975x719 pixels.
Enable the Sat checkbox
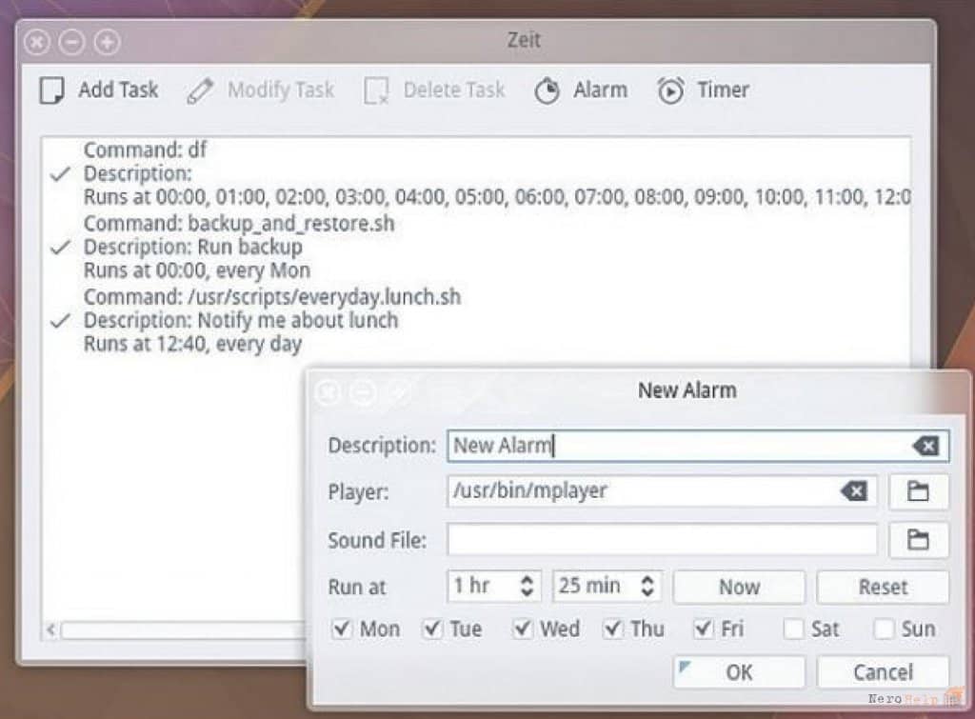coord(793,629)
